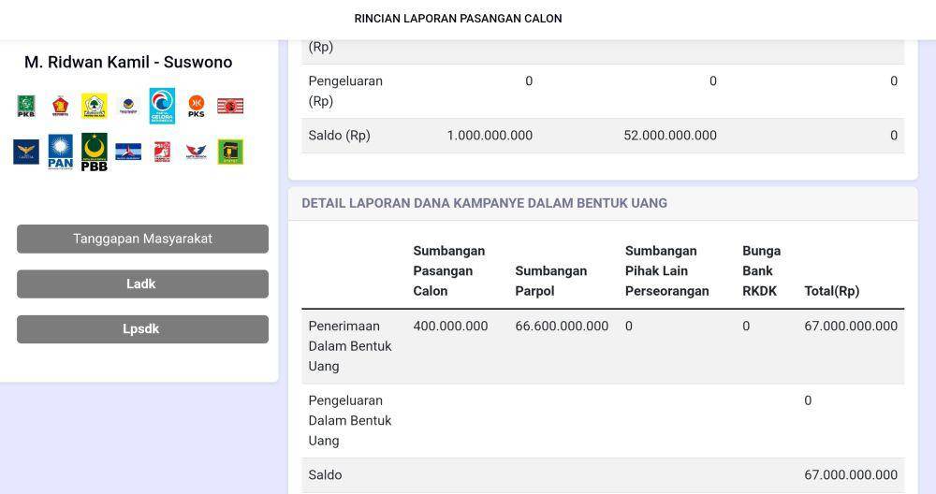The image size is (936, 494).
Task: Click the Saldo row label in the detail table
Action: [325, 475]
